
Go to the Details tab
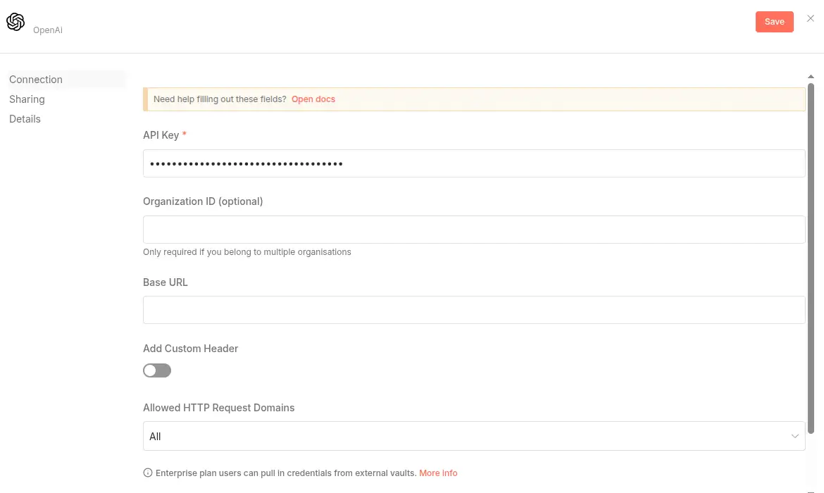pyautogui.click(x=25, y=119)
